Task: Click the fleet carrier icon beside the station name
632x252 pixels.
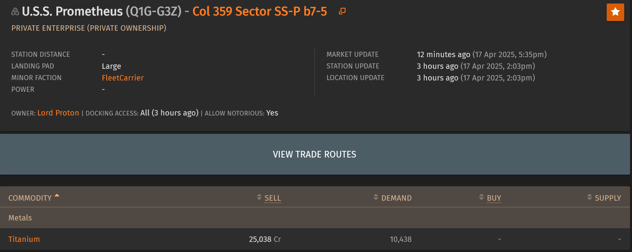Action: (15, 12)
